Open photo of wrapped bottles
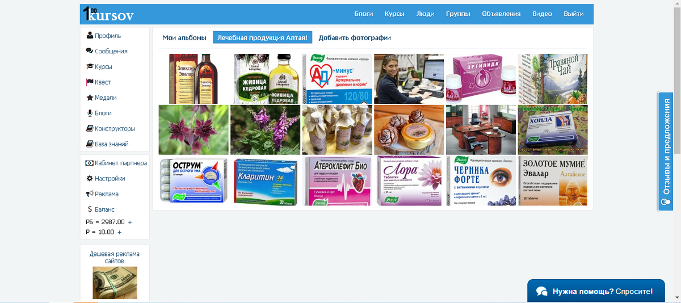The height and width of the screenshot is (303, 681). point(337,130)
